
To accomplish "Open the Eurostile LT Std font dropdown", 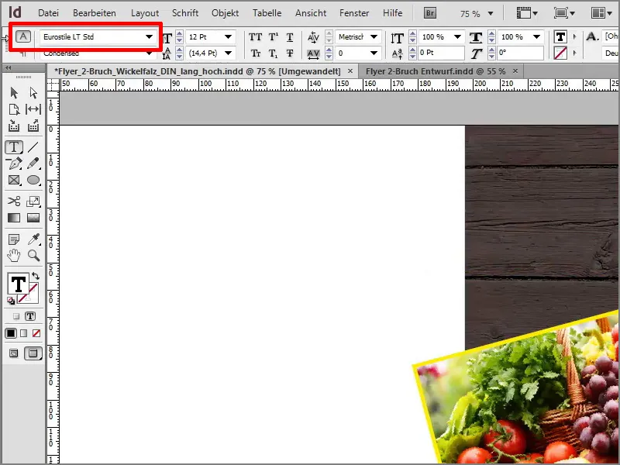I will pyautogui.click(x=149, y=36).
